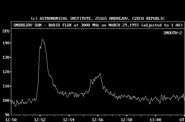Select the 12:58 time marker
The width and height of the screenshot is (185, 122).
[x=127, y=119]
